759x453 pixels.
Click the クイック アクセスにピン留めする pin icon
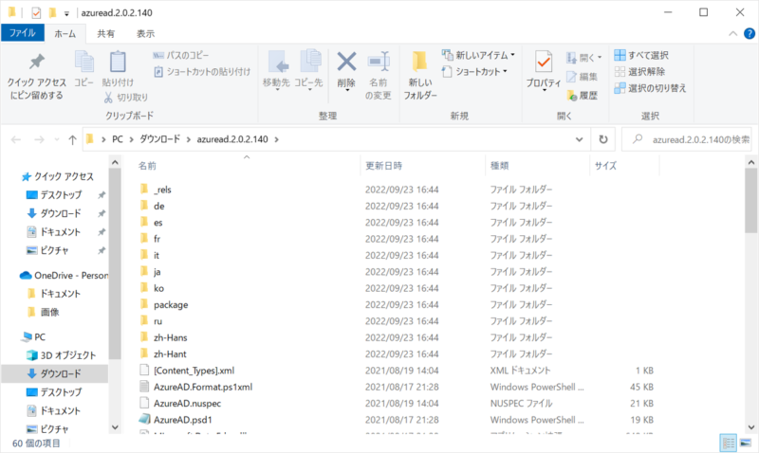[x=35, y=63]
